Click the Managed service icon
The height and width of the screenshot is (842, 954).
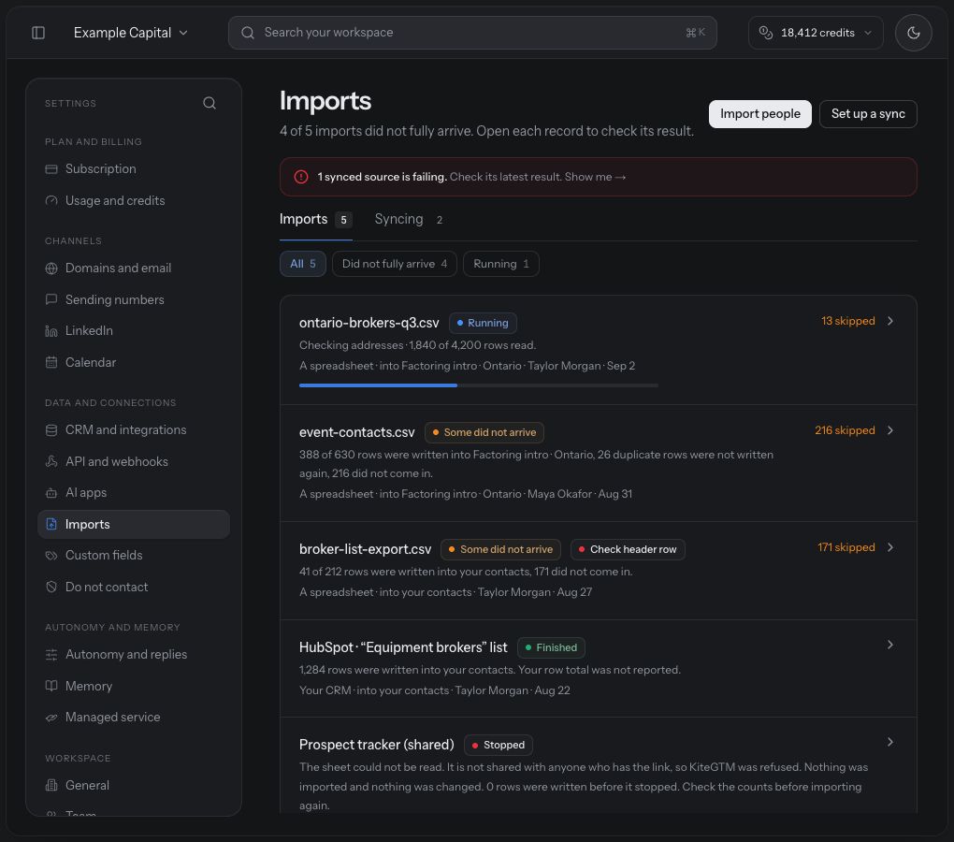(51, 718)
